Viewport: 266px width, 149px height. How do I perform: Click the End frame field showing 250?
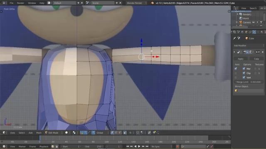[94, 147]
